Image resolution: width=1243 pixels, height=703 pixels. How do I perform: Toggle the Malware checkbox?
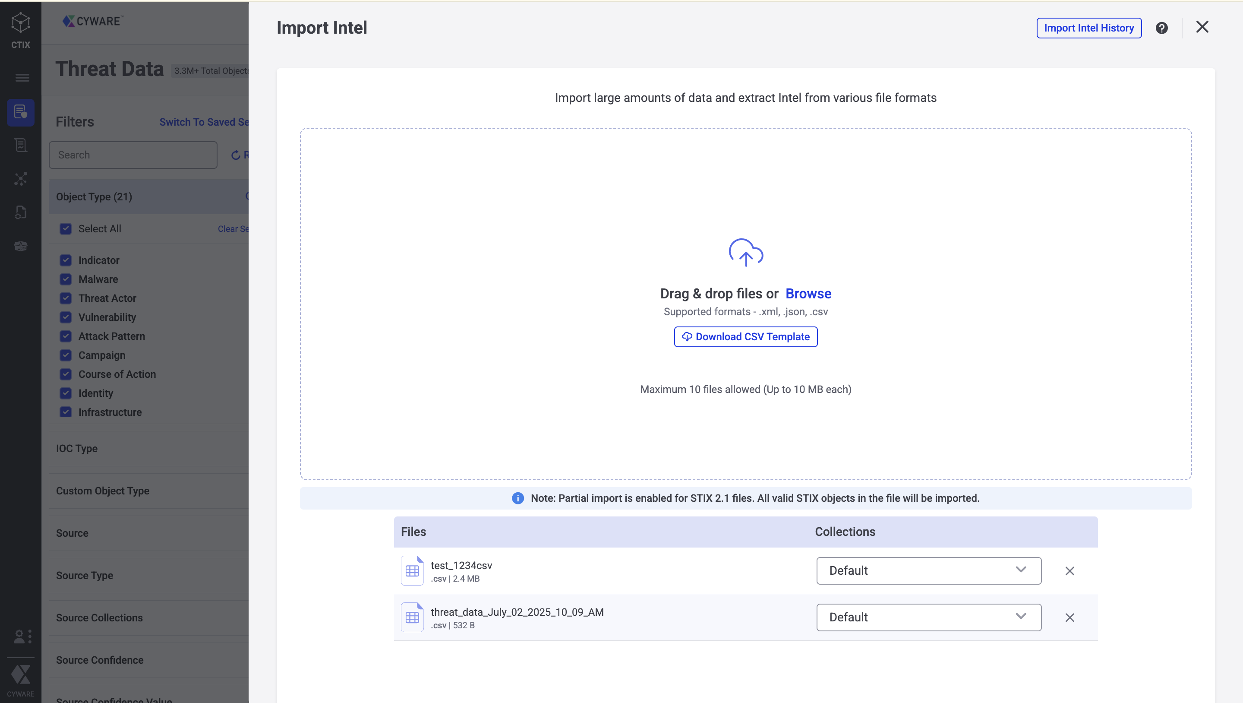pyautogui.click(x=66, y=279)
